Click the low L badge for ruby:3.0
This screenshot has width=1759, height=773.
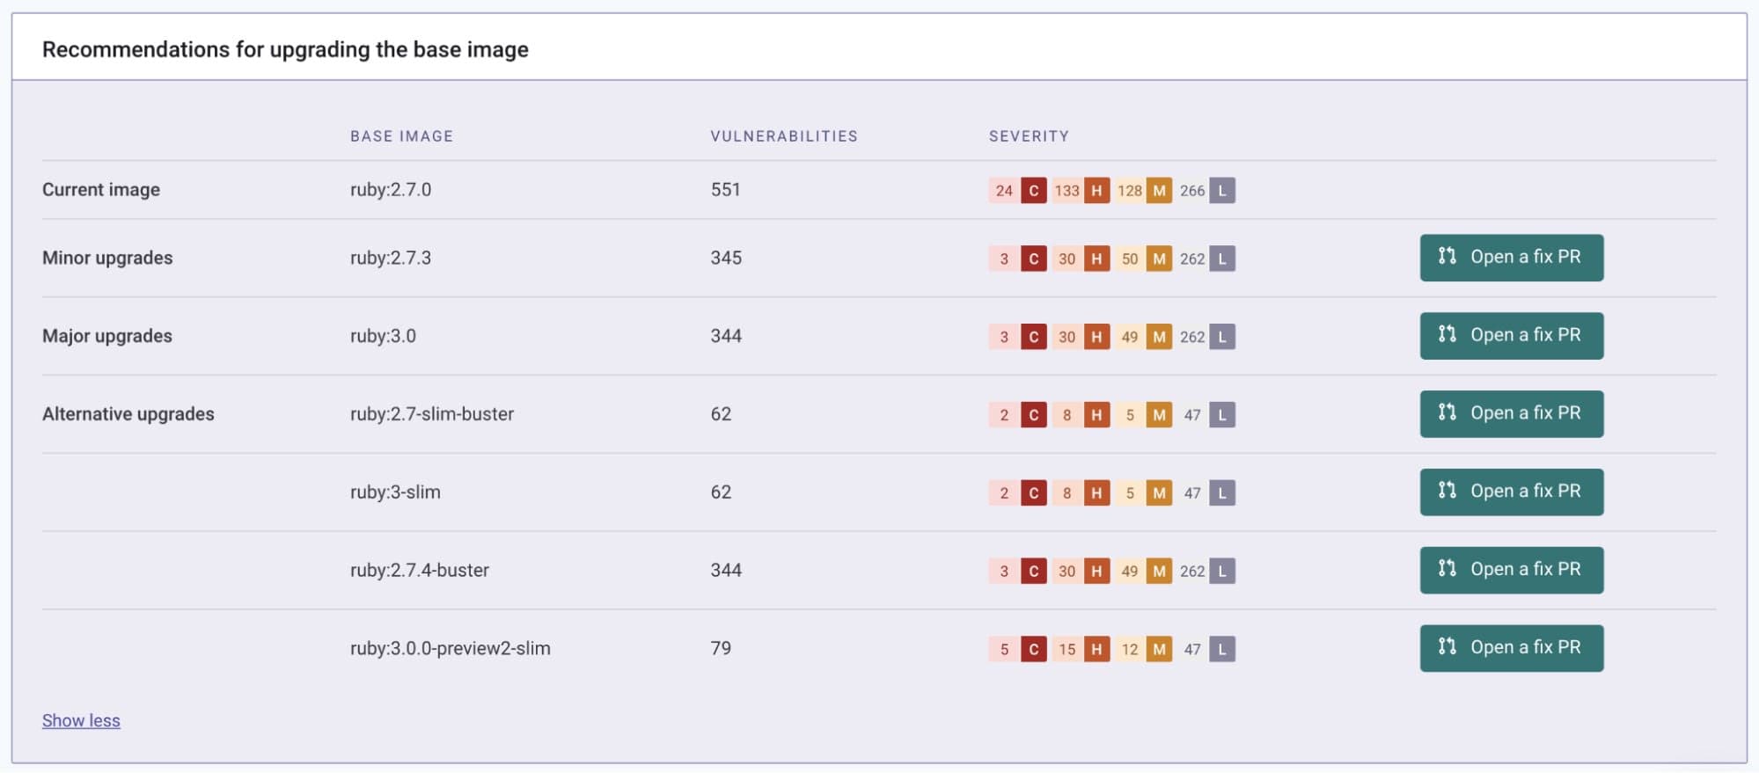[1222, 337]
